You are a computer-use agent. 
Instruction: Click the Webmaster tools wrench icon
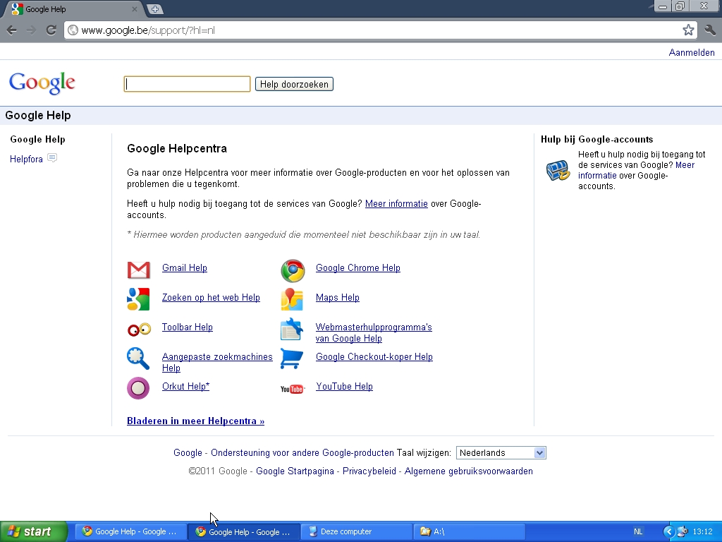(292, 329)
